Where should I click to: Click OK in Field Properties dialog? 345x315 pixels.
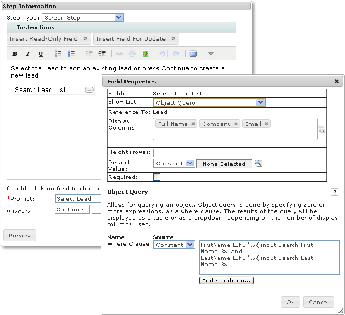tap(291, 302)
